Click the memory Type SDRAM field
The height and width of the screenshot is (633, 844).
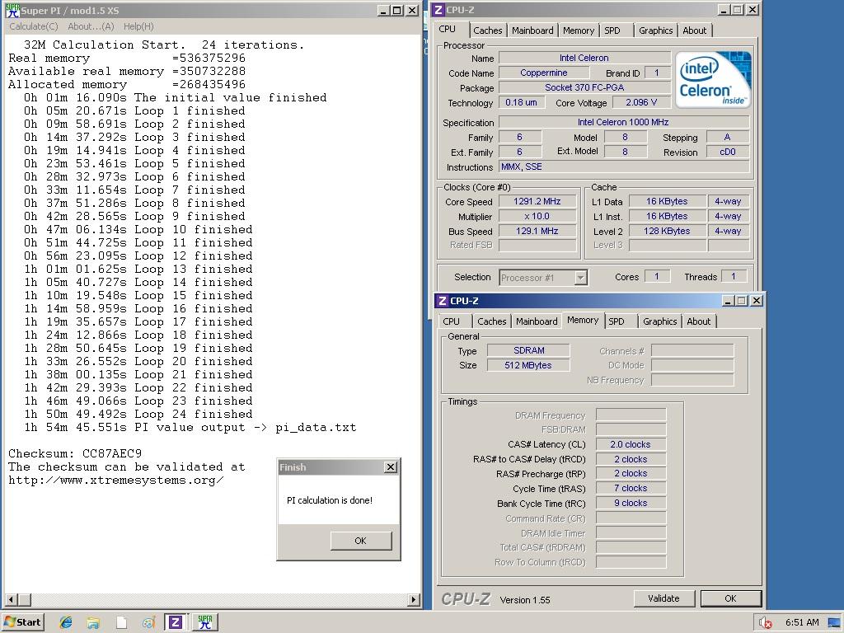point(528,350)
